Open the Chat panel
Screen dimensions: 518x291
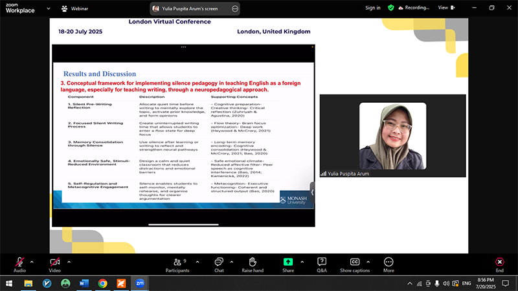(x=219, y=263)
